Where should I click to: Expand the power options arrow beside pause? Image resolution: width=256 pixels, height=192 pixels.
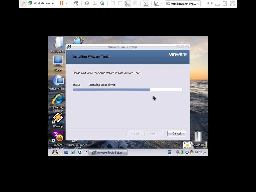67,3
